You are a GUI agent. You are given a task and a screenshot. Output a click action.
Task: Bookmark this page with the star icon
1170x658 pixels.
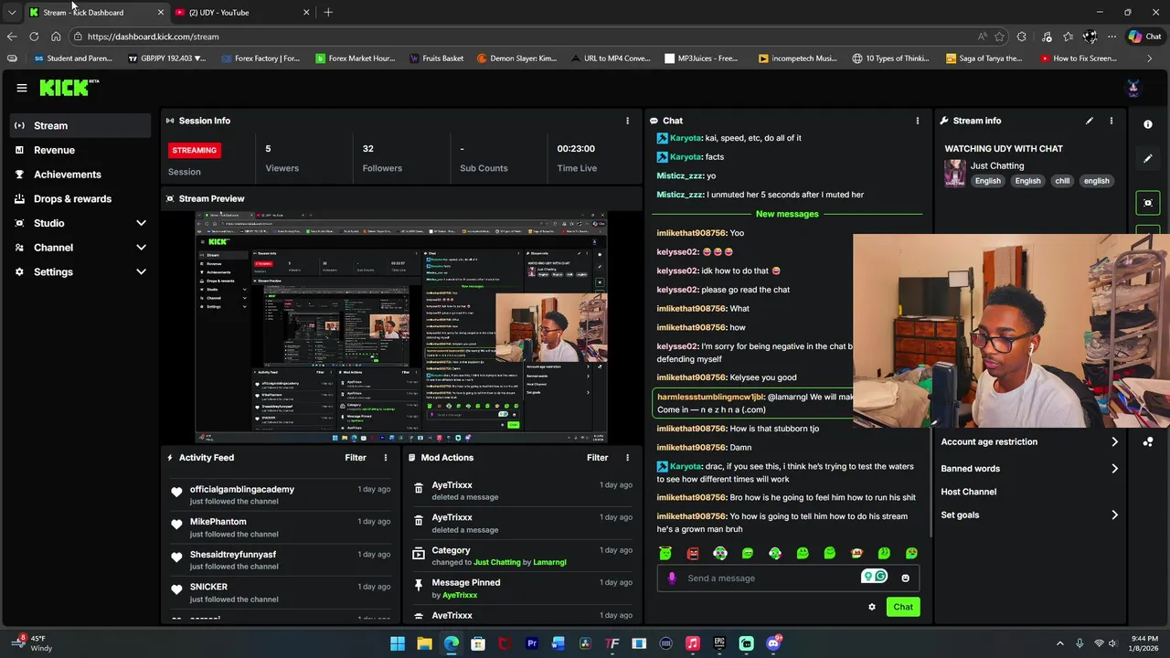999,37
